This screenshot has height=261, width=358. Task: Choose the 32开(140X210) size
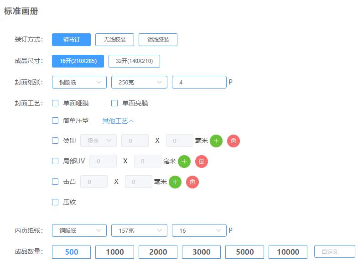[x=134, y=61]
